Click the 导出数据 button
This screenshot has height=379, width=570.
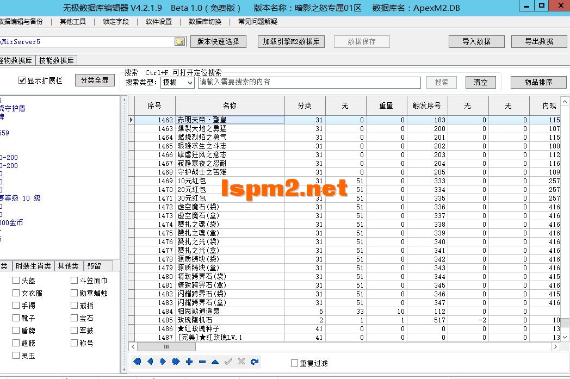tap(539, 41)
